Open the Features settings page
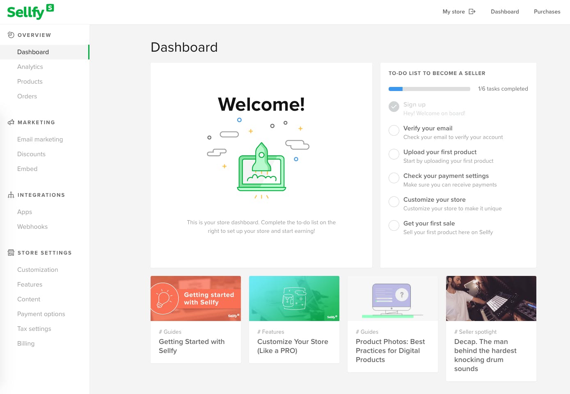 [30, 285]
